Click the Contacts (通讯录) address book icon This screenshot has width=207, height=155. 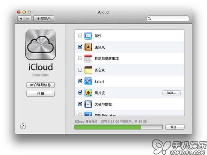88,47
